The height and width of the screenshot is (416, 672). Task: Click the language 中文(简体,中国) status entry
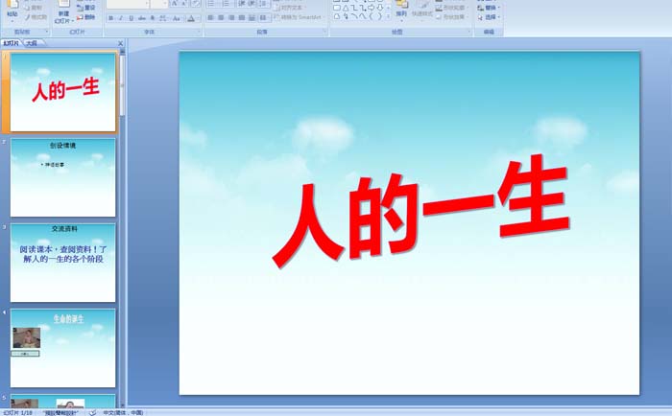coord(123,412)
